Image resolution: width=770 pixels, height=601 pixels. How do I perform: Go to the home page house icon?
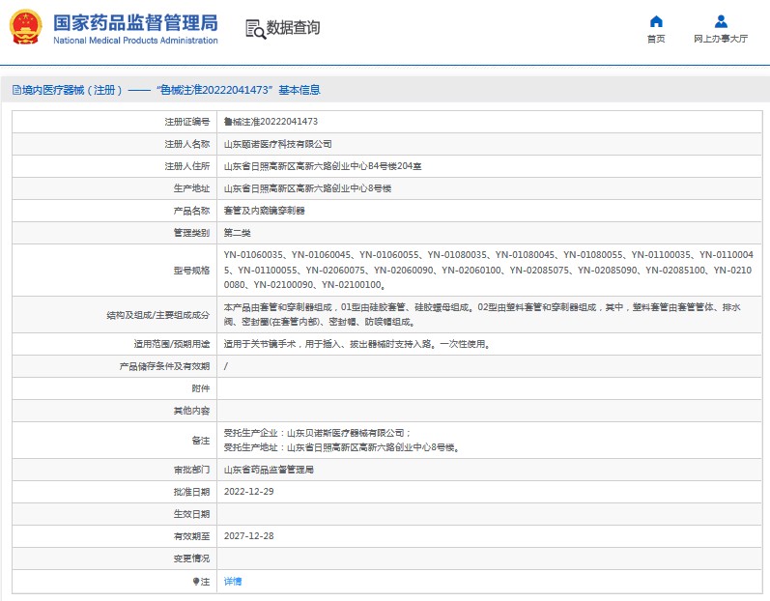pos(656,21)
